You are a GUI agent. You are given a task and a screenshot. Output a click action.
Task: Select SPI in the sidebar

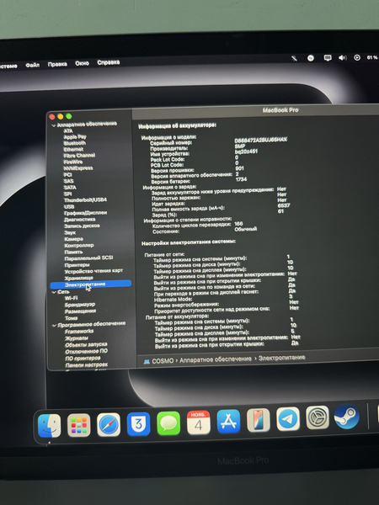[67, 194]
